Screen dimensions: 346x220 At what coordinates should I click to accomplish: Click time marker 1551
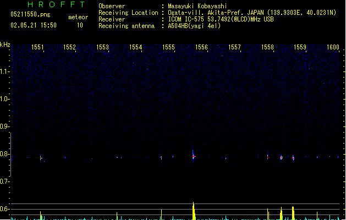pyautogui.click(x=37, y=47)
